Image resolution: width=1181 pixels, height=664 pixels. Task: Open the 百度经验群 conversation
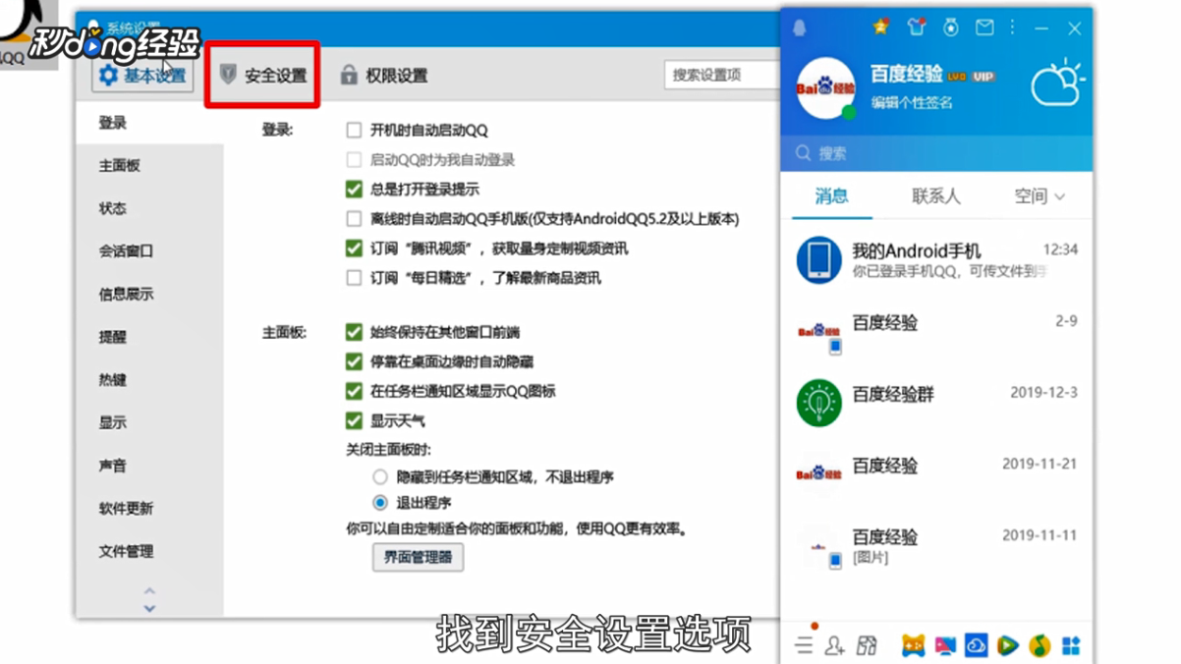936,402
